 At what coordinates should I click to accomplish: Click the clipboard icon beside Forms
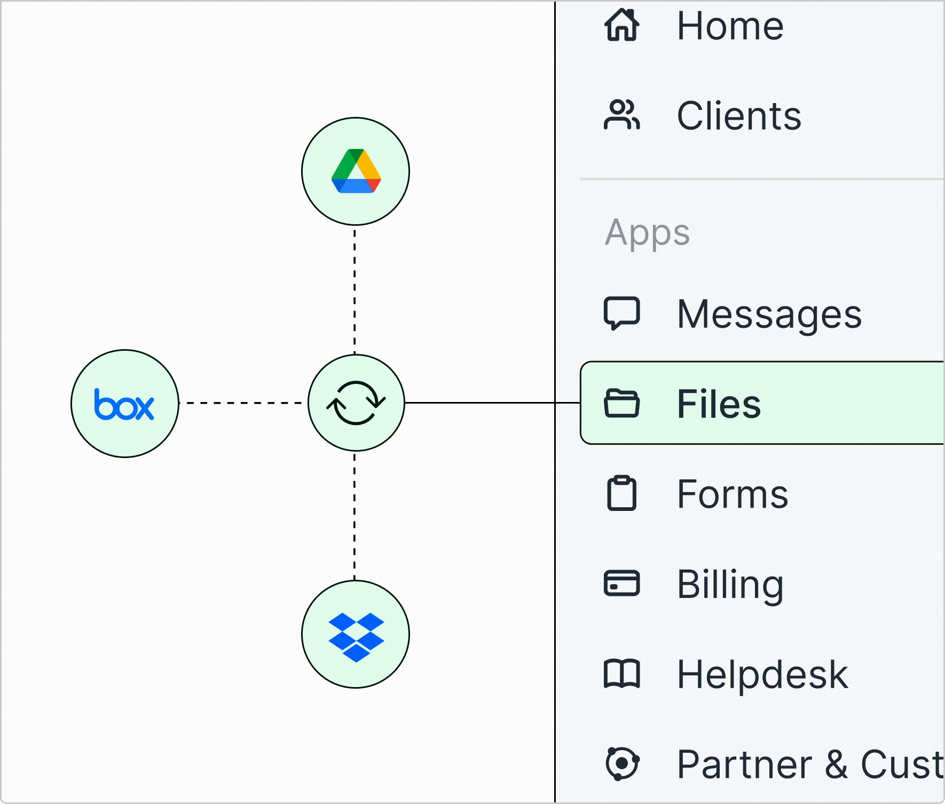[x=621, y=494]
